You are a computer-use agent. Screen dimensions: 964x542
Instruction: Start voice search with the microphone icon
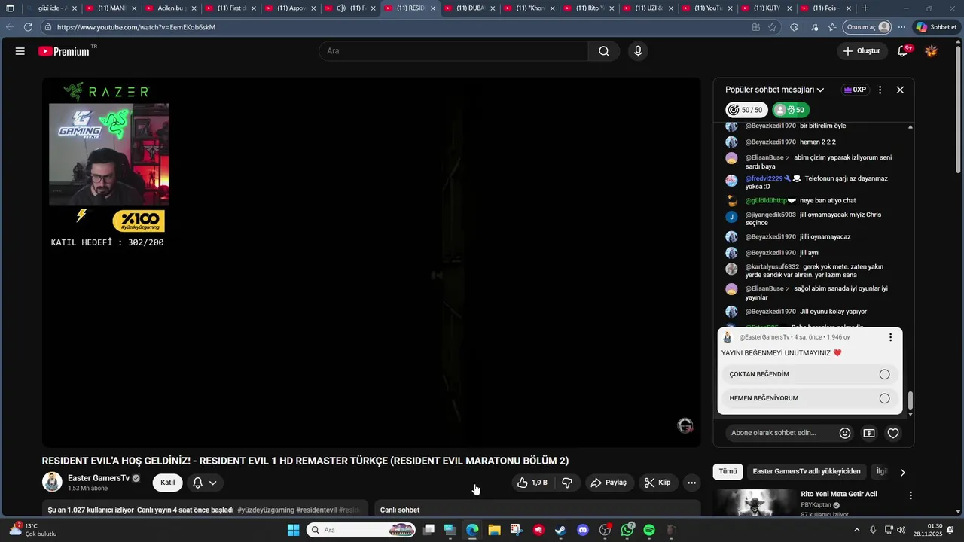638,51
